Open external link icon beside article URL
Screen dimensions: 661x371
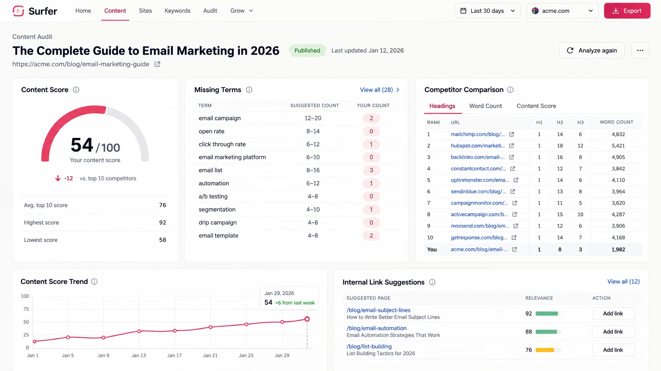157,64
